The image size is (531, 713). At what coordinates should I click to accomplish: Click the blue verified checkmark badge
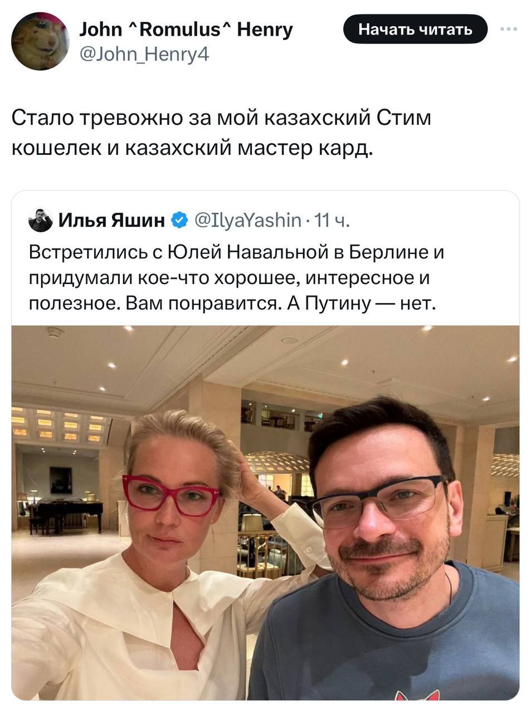179,221
